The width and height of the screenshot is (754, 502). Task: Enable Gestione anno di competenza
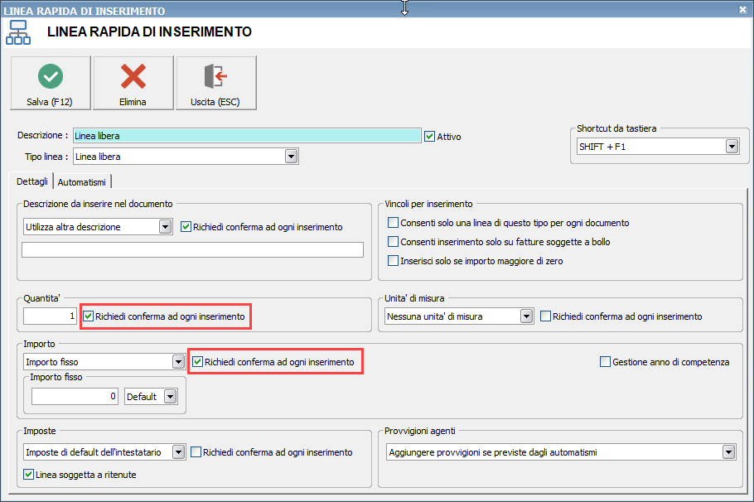(606, 362)
